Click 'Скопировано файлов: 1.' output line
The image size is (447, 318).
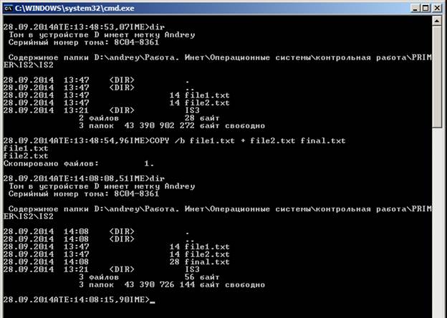[x=79, y=163]
